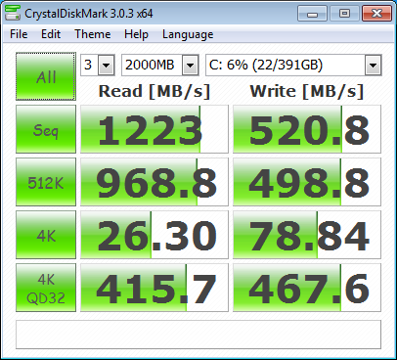Expand the 2000MB test size dropdown
Screen dimensions: 397x360
tap(191, 65)
